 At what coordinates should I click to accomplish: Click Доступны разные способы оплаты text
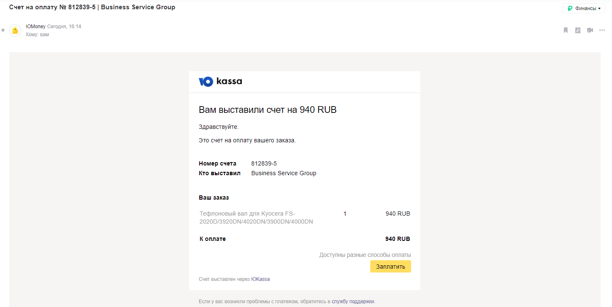pyautogui.click(x=365, y=255)
